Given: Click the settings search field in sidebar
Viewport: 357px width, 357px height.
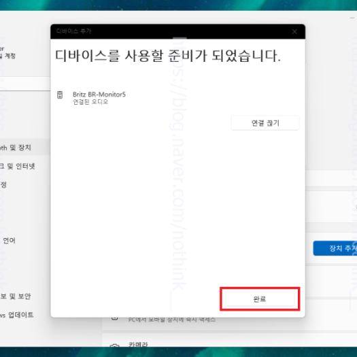Looking at the screenshot, I should coord(25,84).
